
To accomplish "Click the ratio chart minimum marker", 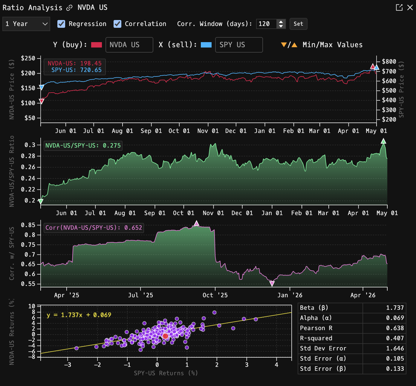I will tap(41, 201).
